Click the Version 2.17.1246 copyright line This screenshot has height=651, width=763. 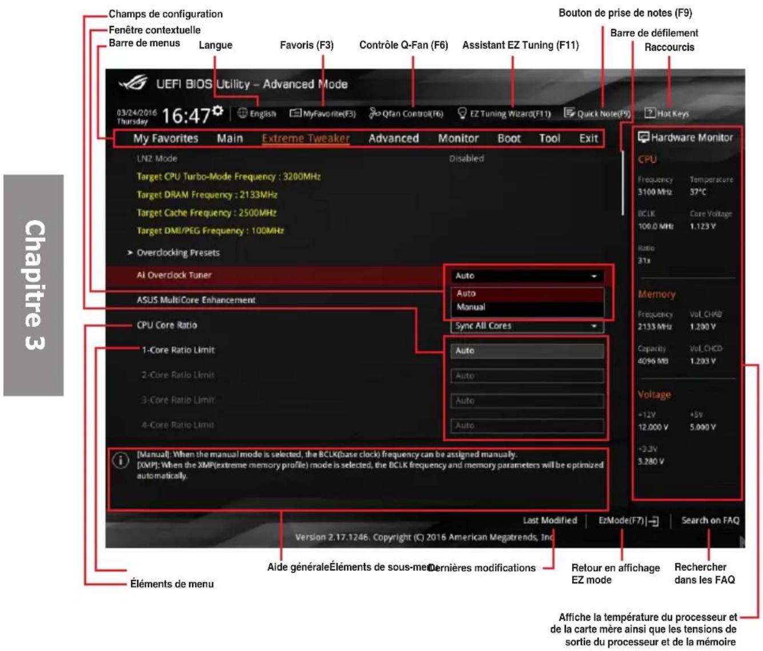click(x=424, y=537)
